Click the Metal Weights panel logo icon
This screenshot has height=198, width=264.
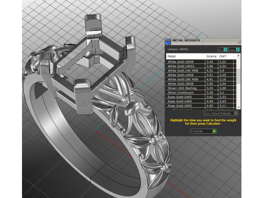click(168, 41)
